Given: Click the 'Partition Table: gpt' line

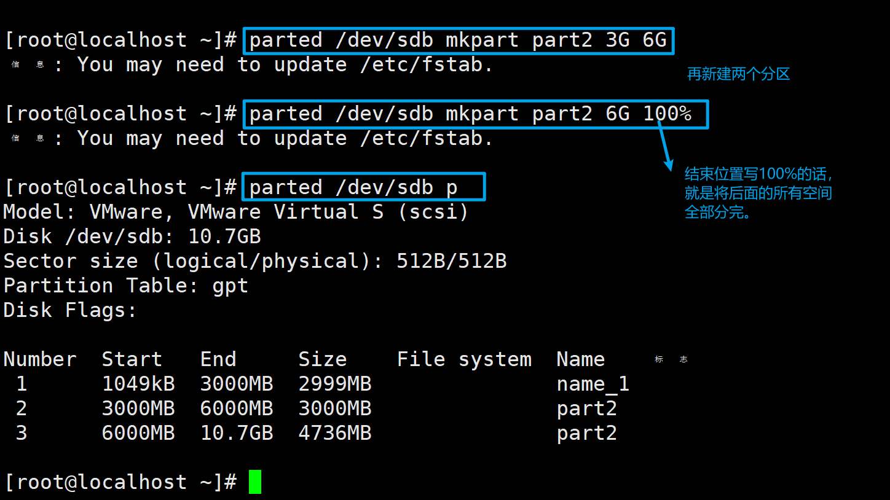Looking at the screenshot, I should click(x=126, y=286).
